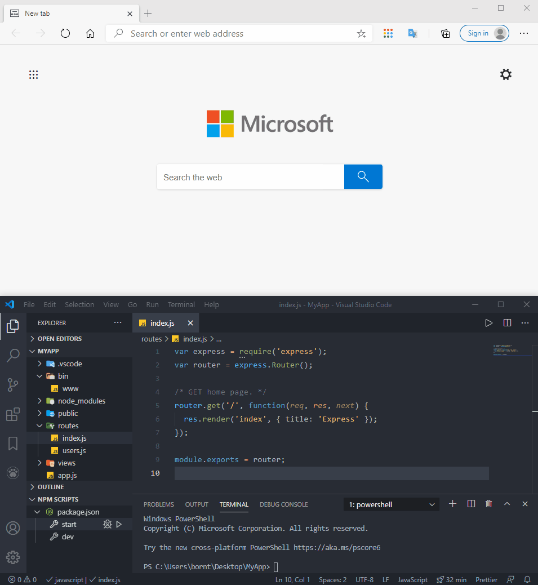This screenshot has width=538, height=585.
Task: Add this page to favorites star
Action: pos(361,34)
